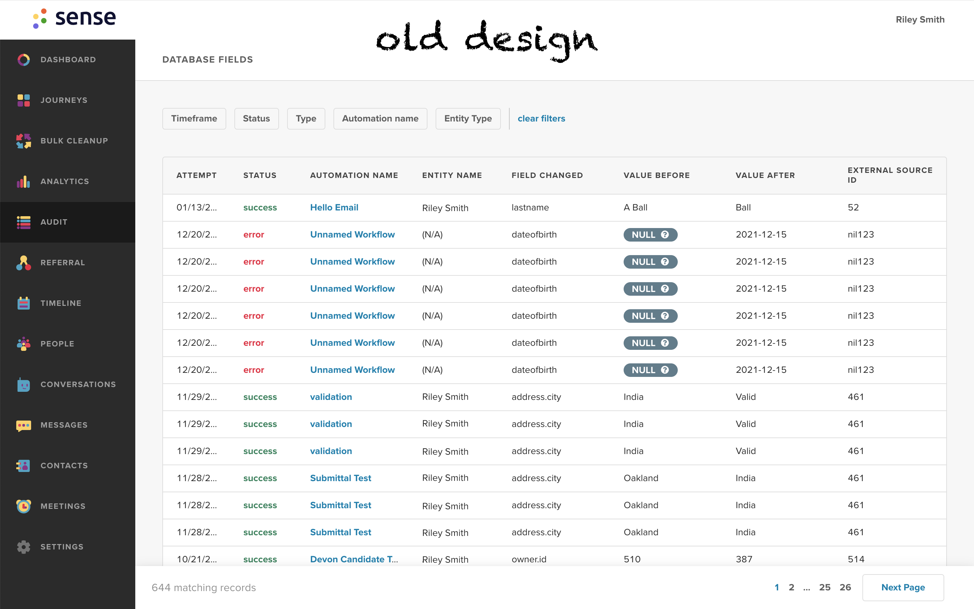Go to page 25

[x=825, y=587]
